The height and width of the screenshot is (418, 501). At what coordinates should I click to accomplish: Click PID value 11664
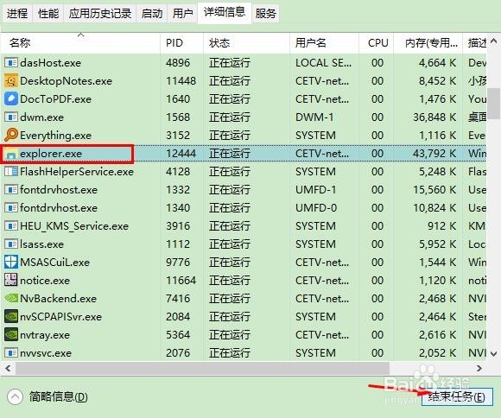(x=181, y=281)
